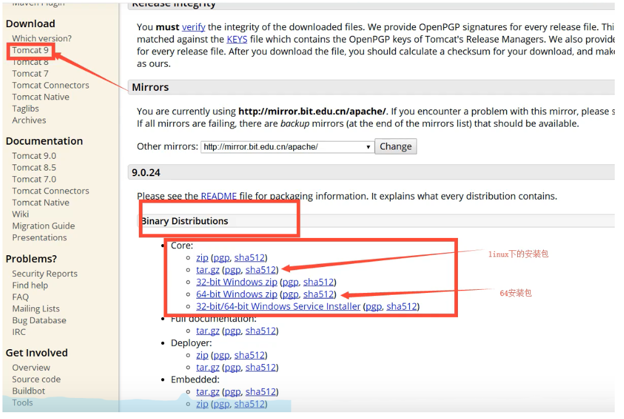Open Tomcat 9.0 documentation
Screen dimensions: 624x419
[x=34, y=156]
